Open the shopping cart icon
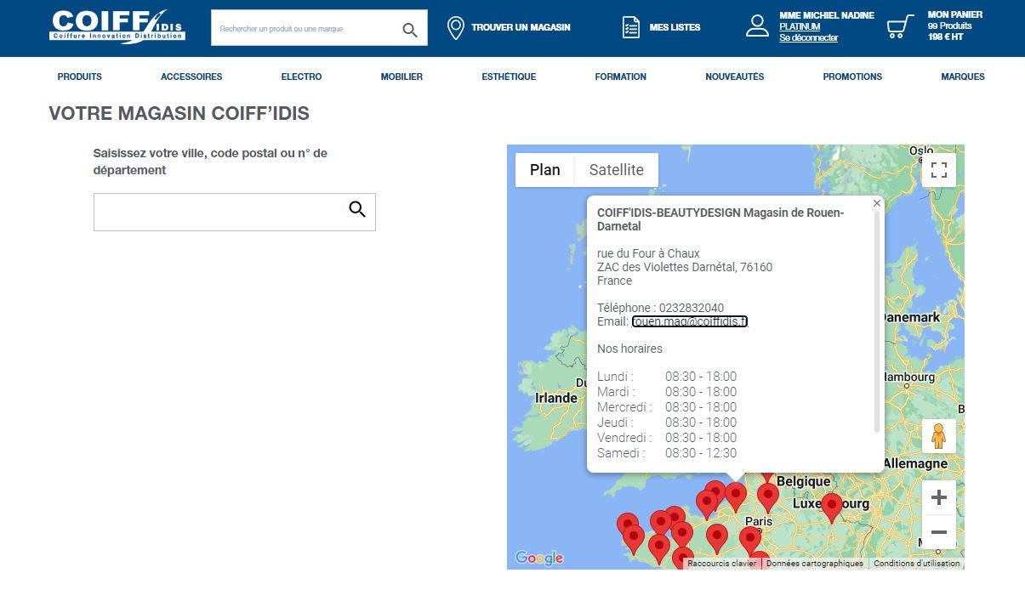 pyautogui.click(x=900, y=26)
